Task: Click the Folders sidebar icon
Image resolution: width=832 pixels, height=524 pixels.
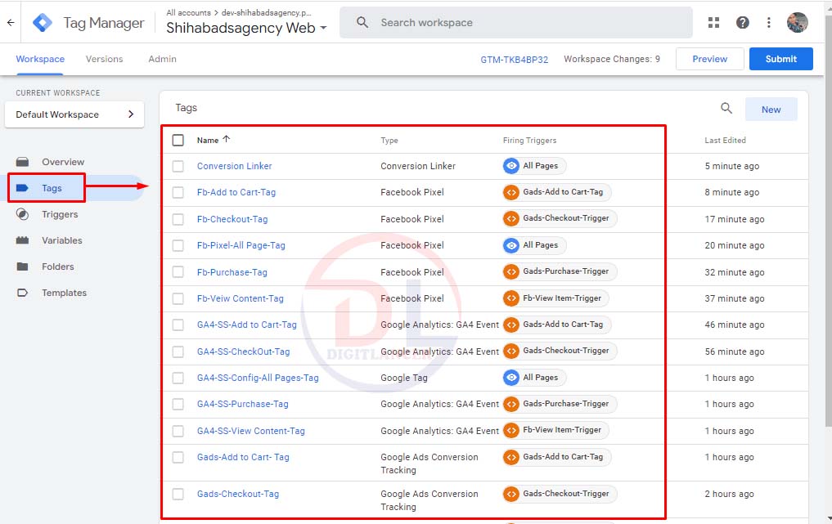Action: click(x=22, y=266)
